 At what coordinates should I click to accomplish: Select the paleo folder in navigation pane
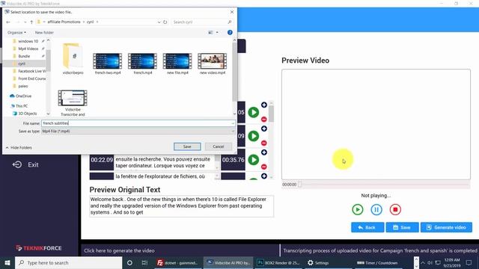23,86
